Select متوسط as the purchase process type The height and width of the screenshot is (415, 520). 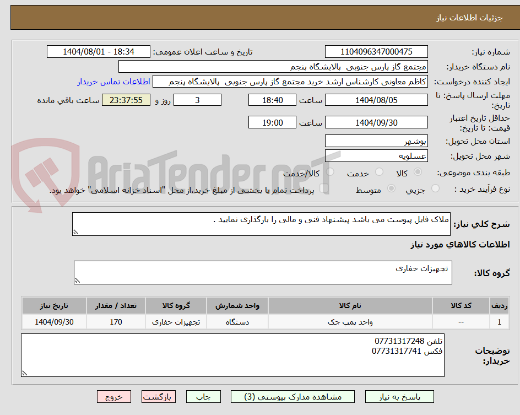click(x=391, y=189)
